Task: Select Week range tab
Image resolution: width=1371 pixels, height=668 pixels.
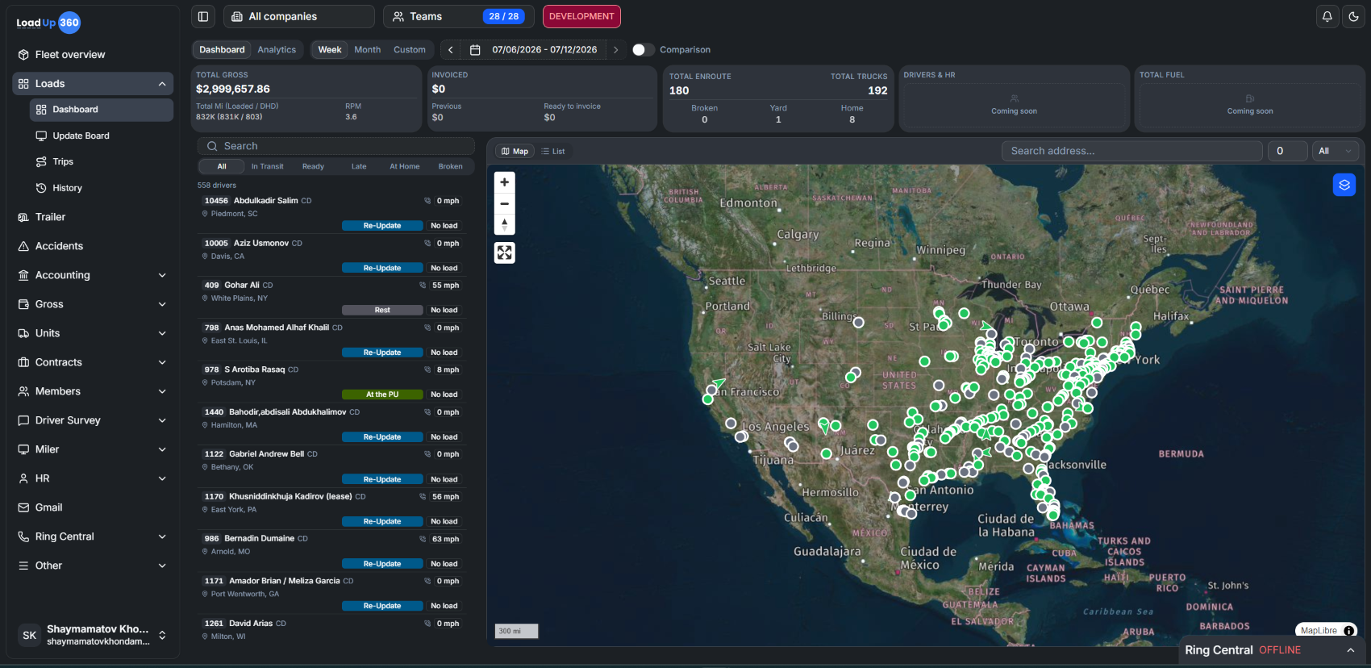Action: coord(330,50)
